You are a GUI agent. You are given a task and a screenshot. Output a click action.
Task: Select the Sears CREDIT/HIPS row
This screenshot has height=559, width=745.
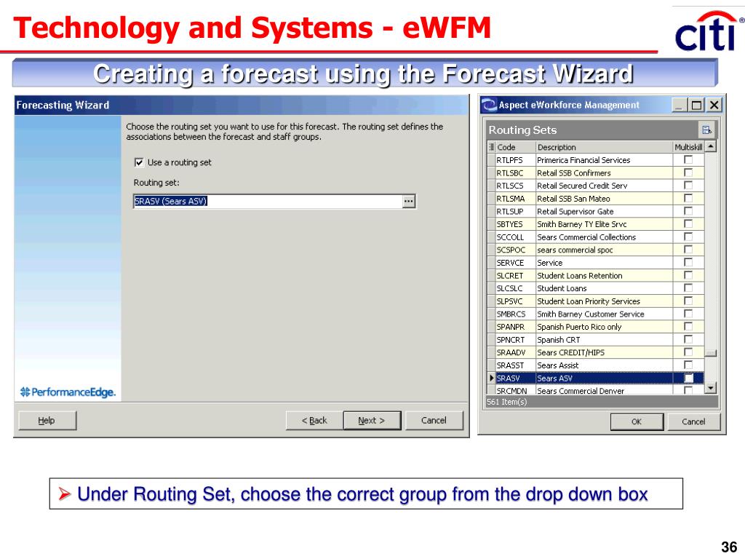coord(596,353)
